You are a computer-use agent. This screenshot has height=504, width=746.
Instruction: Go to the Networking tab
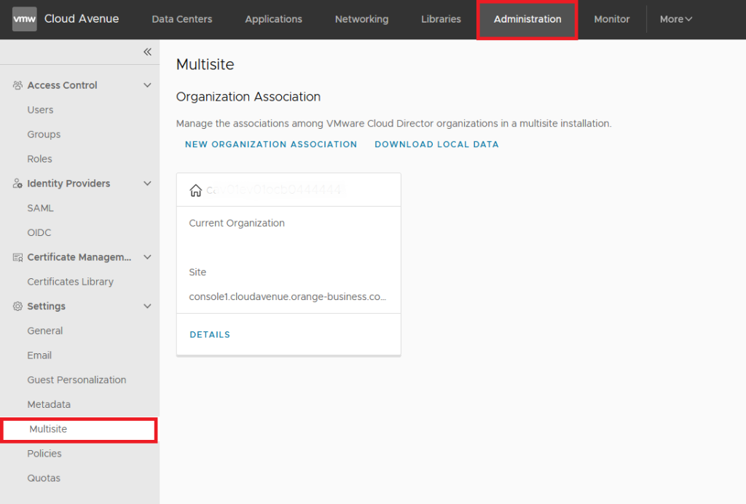pyautogui.click(x=361, y=19)
